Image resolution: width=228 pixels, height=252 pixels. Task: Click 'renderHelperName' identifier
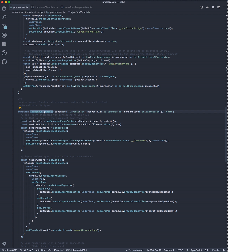(158, 192)
